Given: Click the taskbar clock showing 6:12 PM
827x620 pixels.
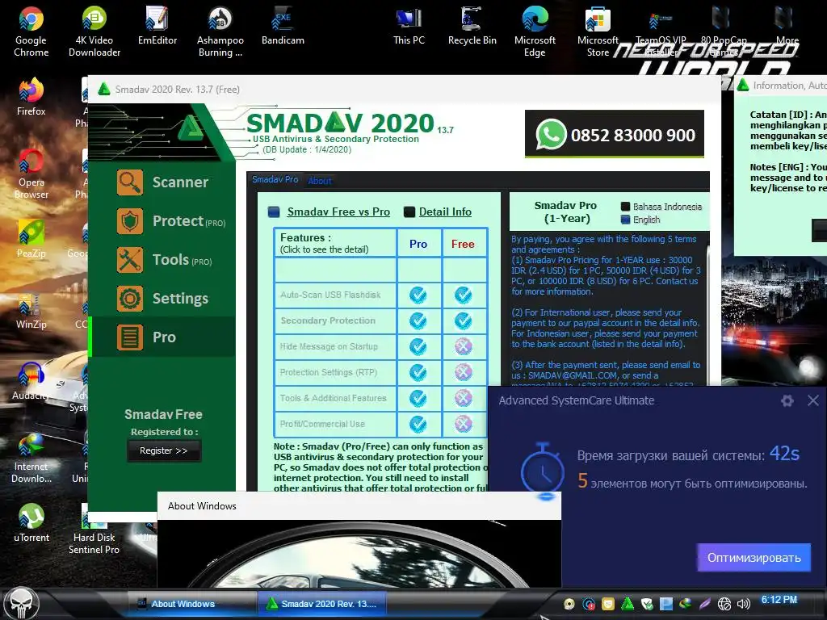Looking at the screenshot, I should (779, 600).
